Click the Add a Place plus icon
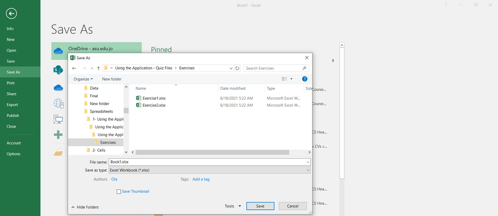 click(58, 134)
